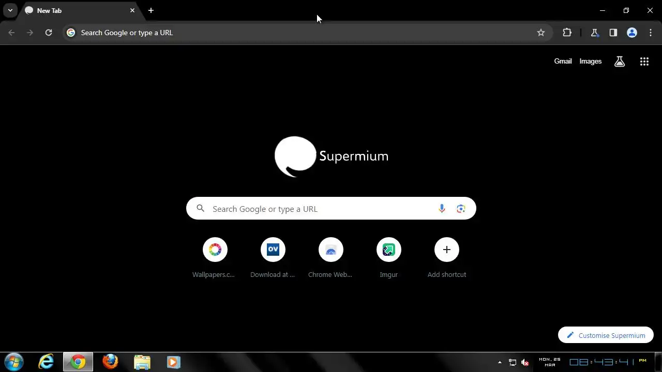This screenshot has height=372, width=662.
Task: Restore down the browser window
Action: (626, 10)
